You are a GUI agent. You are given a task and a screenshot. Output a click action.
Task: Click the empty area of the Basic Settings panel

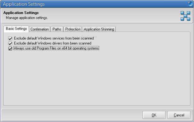click(97, 78)
